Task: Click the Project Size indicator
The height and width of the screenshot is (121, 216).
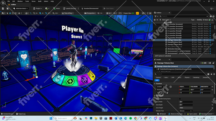Action: pyautogui.click(x=129, y=13)
